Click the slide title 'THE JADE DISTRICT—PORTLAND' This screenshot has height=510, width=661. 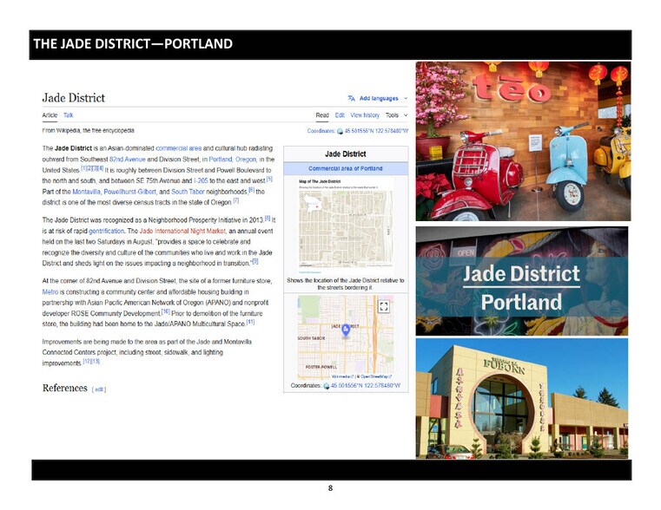[133, 43]
